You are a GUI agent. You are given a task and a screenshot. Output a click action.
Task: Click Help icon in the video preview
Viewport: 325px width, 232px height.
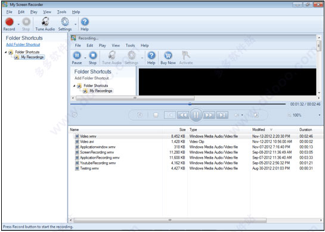(151, 55)
